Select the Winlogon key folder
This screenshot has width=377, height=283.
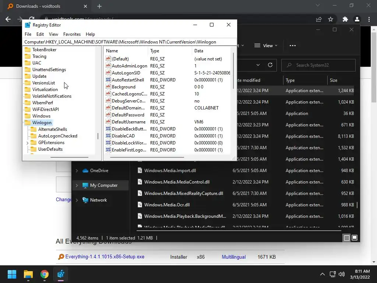(x=42, y=122)
